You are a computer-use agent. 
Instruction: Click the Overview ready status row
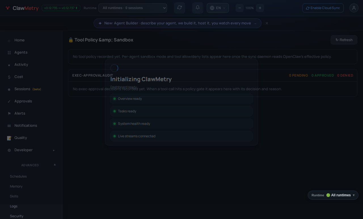181,99
